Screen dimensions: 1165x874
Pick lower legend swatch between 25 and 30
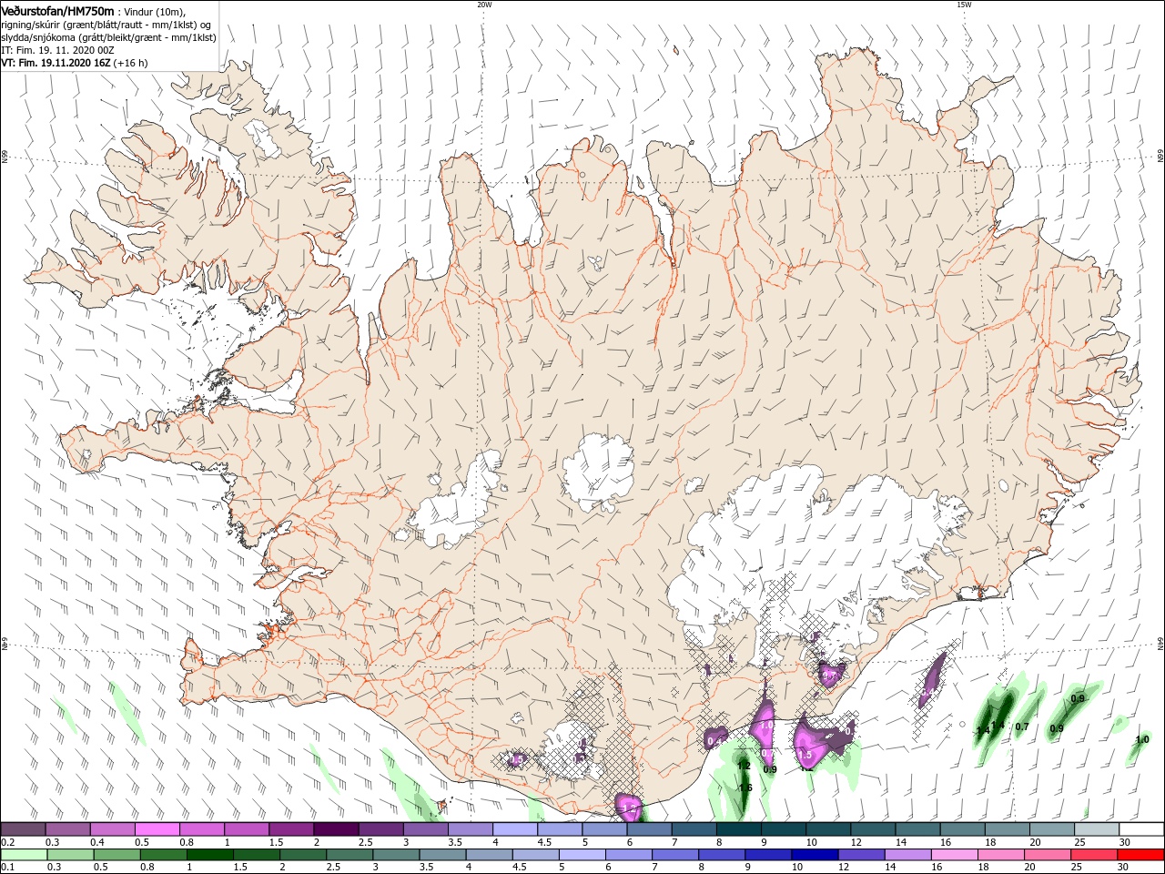pyautogui.click(x=1092, y=855)
